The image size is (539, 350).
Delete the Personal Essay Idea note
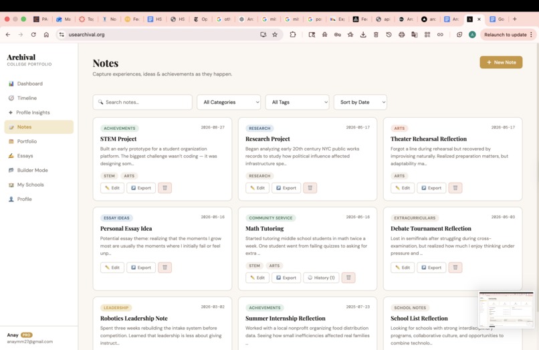click(165, 268)
